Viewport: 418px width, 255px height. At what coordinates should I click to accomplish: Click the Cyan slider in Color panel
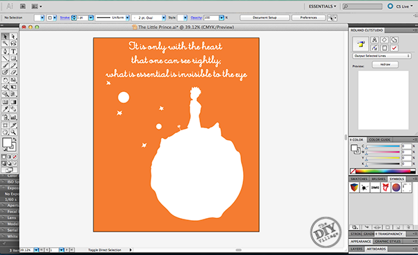pyautogui.click(x=382, y=146)
